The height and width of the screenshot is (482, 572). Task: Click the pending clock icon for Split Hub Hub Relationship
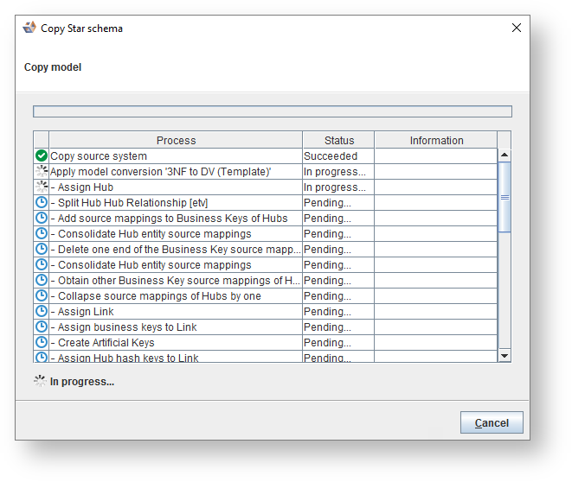coord(41,203)
